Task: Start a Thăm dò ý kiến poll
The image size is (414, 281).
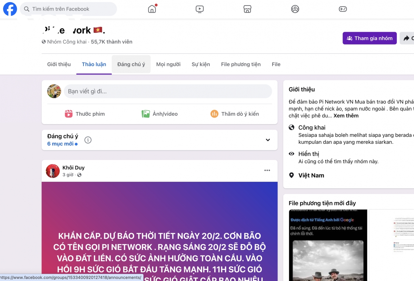Action: tap(235, 114)
